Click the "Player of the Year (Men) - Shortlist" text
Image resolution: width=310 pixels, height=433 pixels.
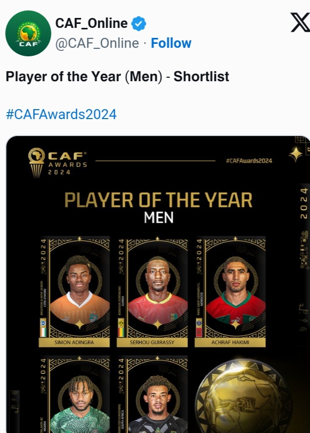[117, 76]
